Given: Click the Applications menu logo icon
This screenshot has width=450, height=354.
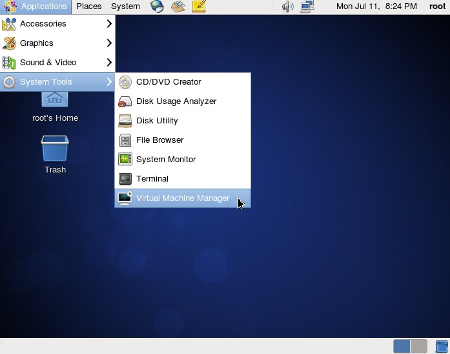Looking at the screenshot, I should (x=10, y=6).
